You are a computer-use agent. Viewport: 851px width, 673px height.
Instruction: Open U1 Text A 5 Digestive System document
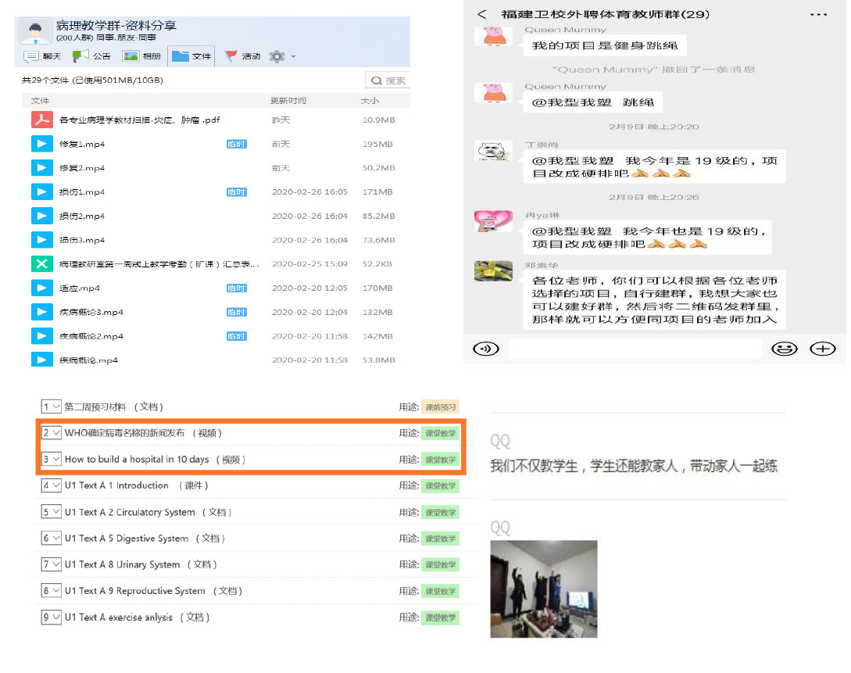click(127, 538)
